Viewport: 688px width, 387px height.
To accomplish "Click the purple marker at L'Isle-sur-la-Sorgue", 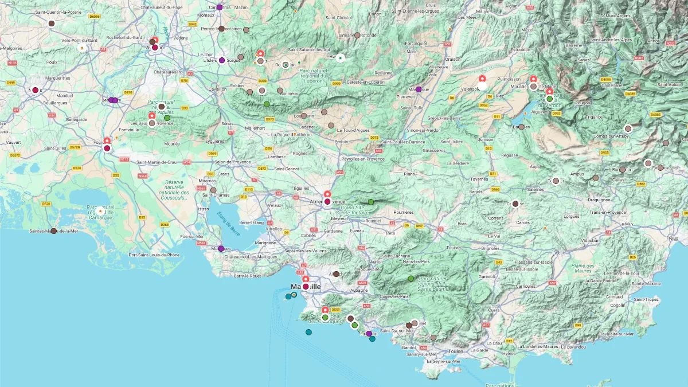I will [x=222, y=60].
